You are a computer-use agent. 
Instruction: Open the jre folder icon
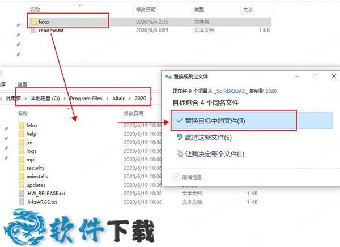[x=22, y=142]
